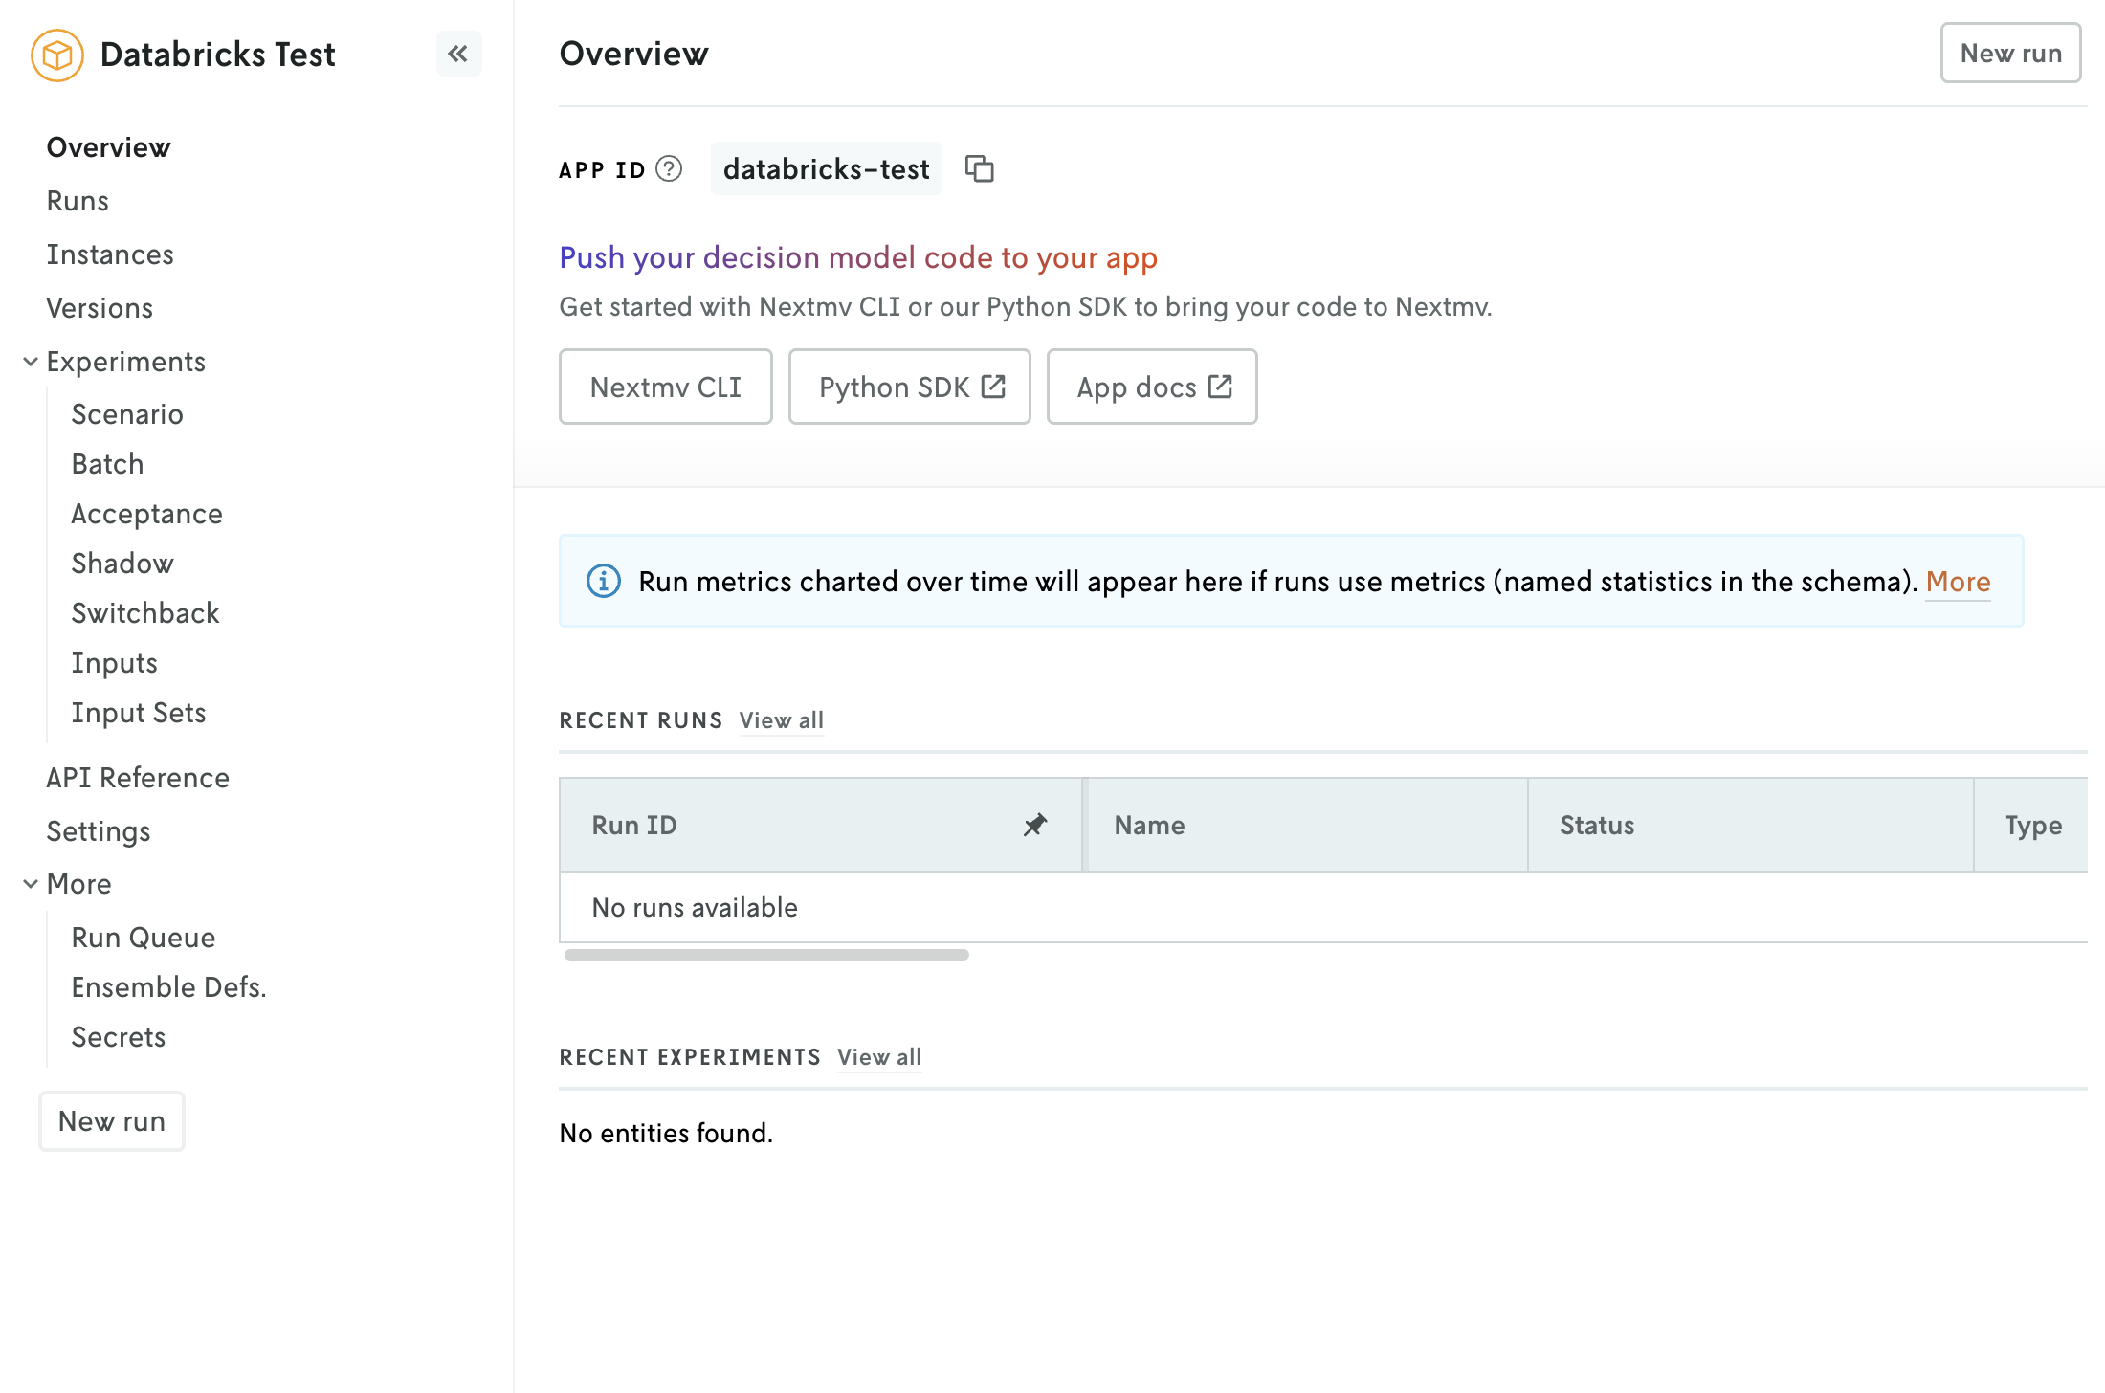Viewport: 2105px width, 1393px height.
Task: Go to Instances in the sidebar
Action: [110, 254]
